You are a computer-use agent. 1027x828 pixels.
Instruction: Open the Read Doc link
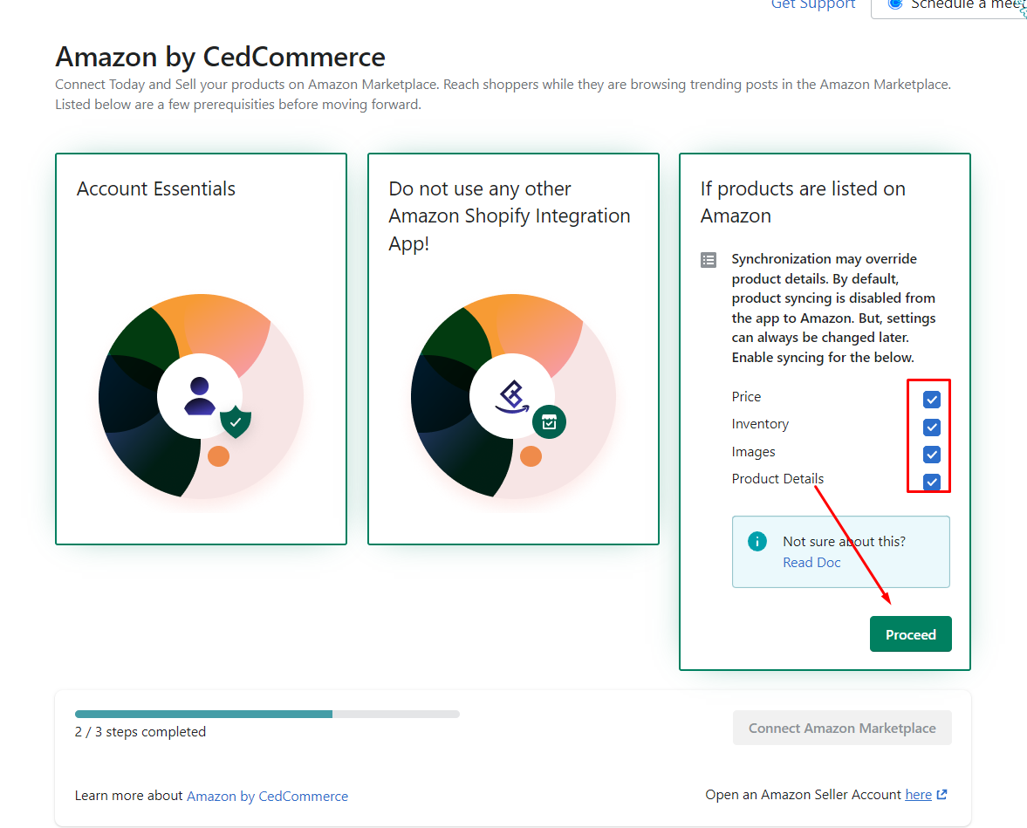[x=811, y=562]
